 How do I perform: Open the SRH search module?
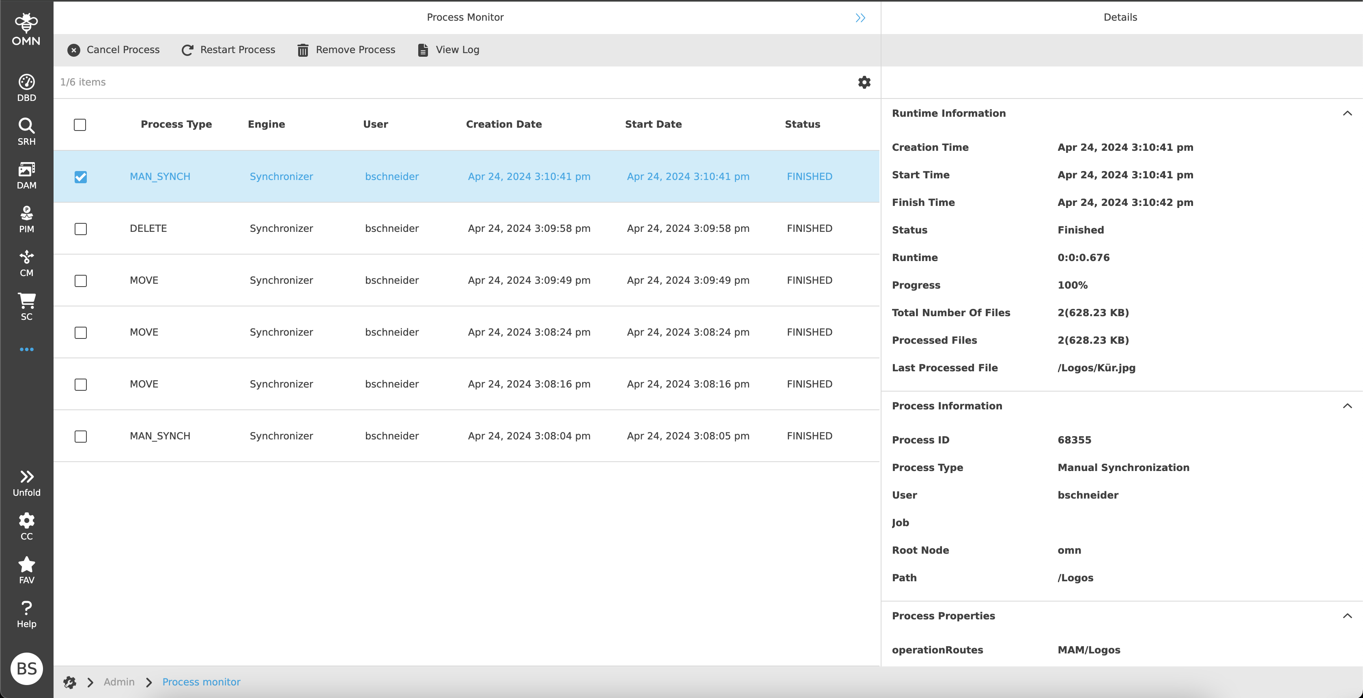point(26,132)
